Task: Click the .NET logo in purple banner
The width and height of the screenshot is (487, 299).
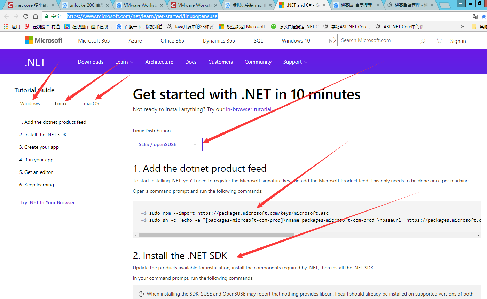Action: coord(35,62)
